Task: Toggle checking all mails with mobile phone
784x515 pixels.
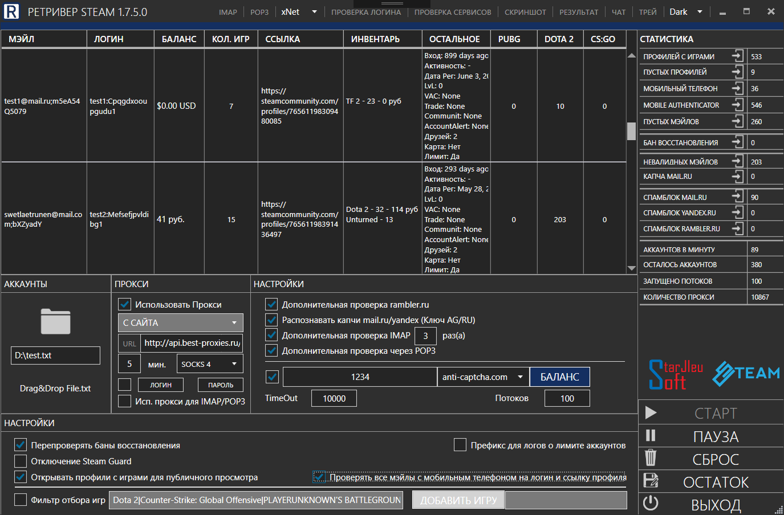Action: pyautogui.click(x=319, y=477)
